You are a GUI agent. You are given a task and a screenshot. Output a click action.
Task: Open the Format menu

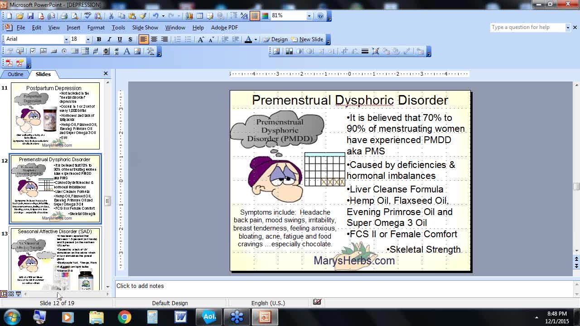coord(96,28)
